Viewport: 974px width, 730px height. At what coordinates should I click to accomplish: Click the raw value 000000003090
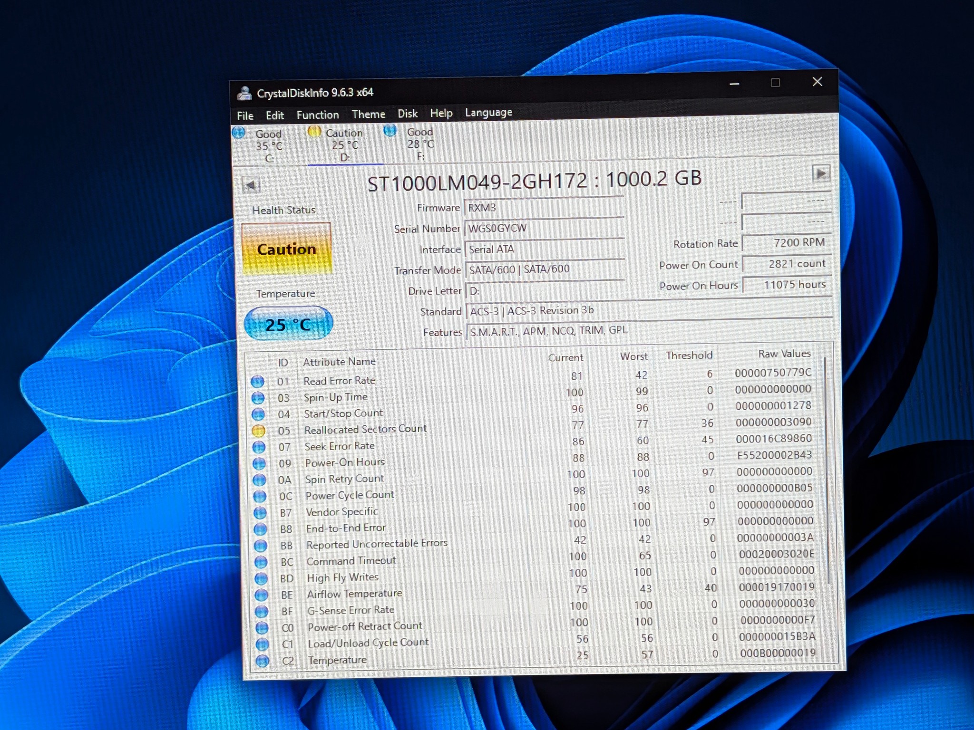tap(773, 422)
